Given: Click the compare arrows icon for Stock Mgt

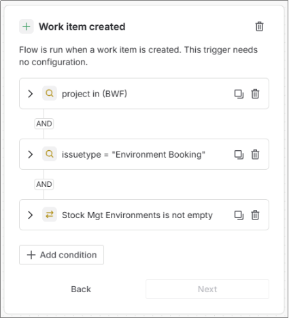Looking at the screenshot, I should coord(50,215).
